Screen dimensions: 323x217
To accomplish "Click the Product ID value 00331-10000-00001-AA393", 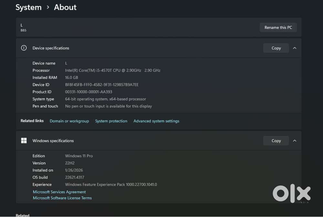I will 89,92.
